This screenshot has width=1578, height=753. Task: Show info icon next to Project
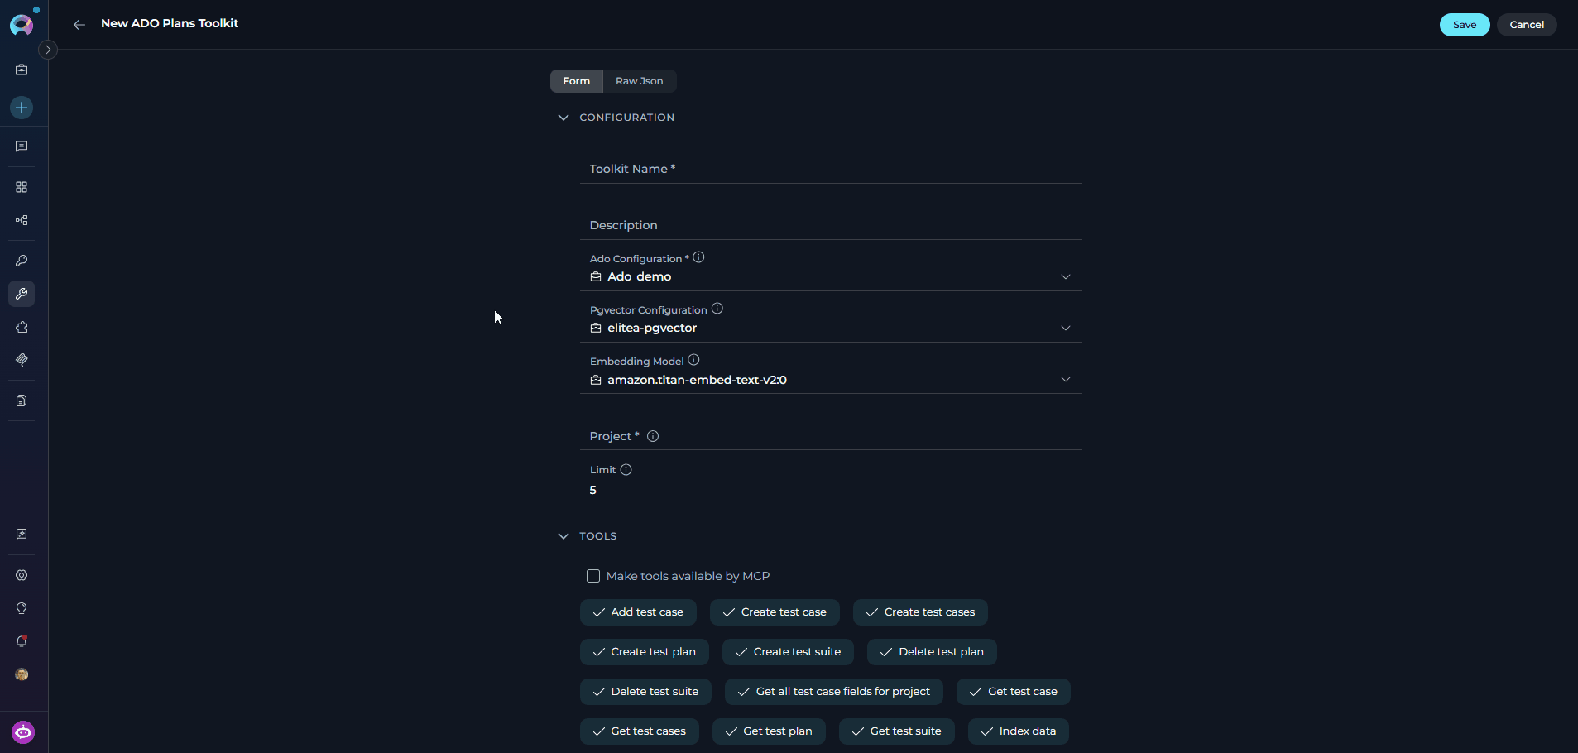coord(653,436)
